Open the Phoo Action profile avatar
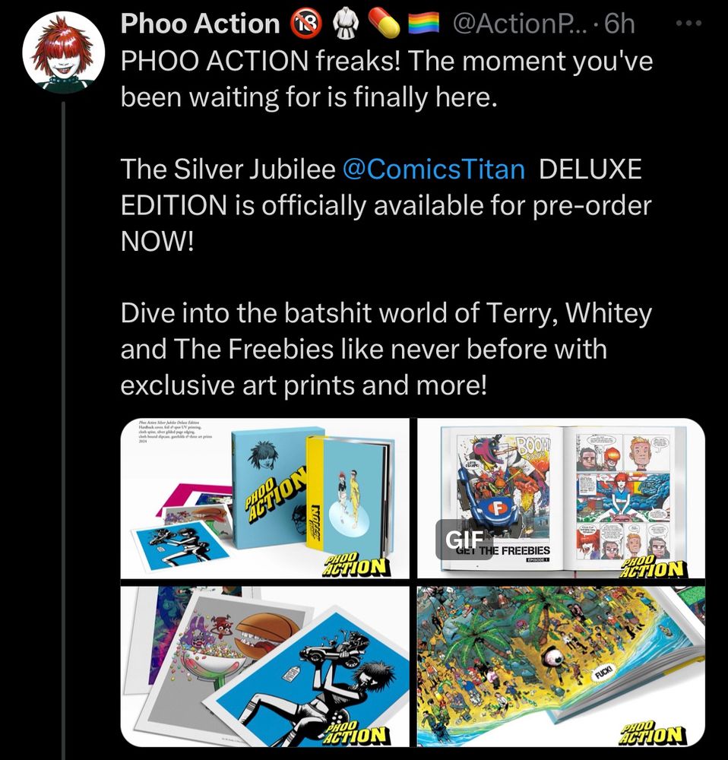This screenshot has height=760, width=728. point(64,53)
